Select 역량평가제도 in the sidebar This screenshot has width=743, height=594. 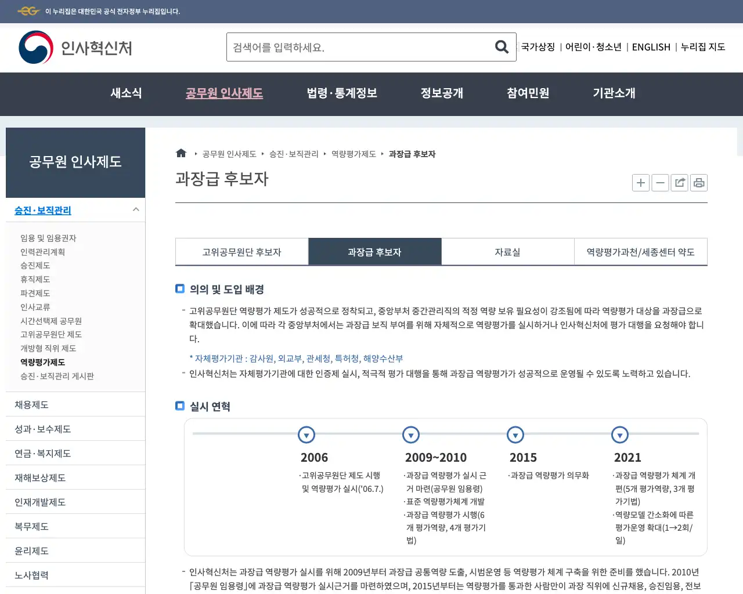(42, 362)
